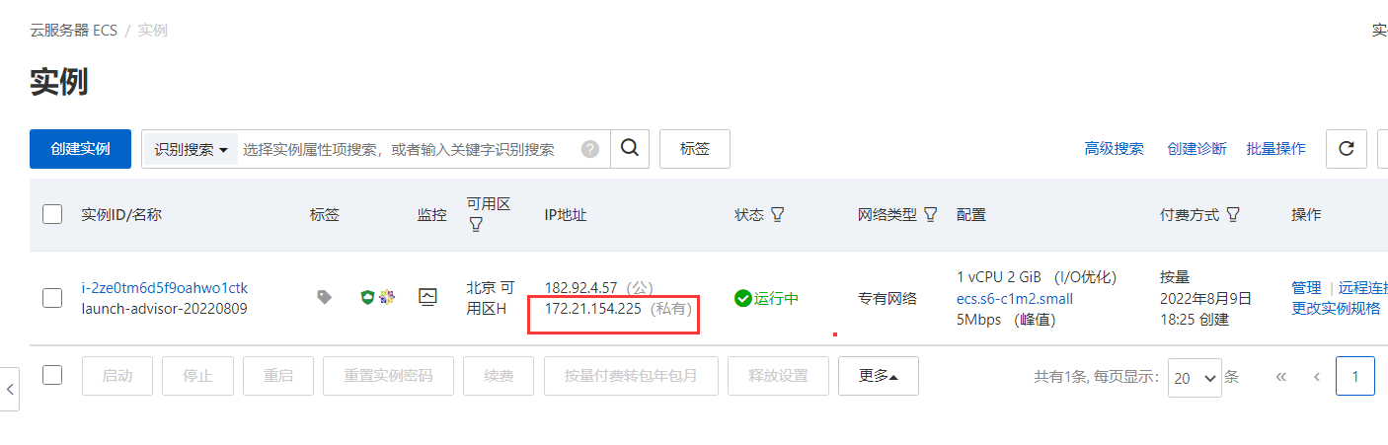Click the instance tag icon
The width and height of the screenshot is (1388, 445).
pyautogui.click(x=324, y=297)
